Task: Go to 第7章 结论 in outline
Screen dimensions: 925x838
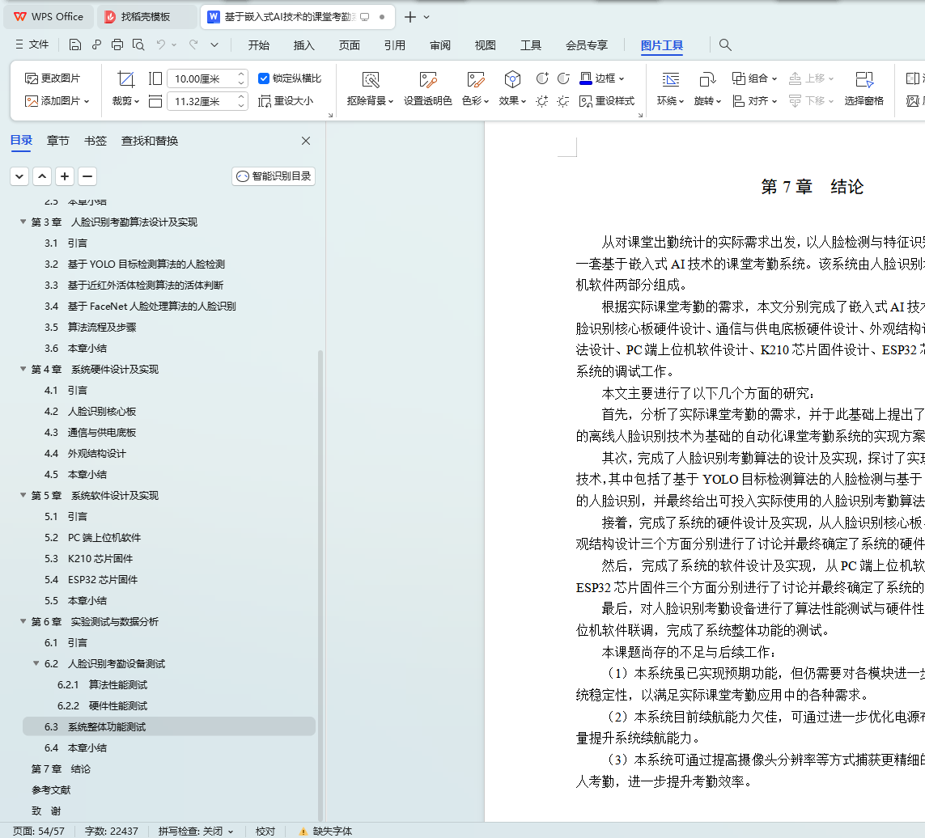Action: [61, 769]
